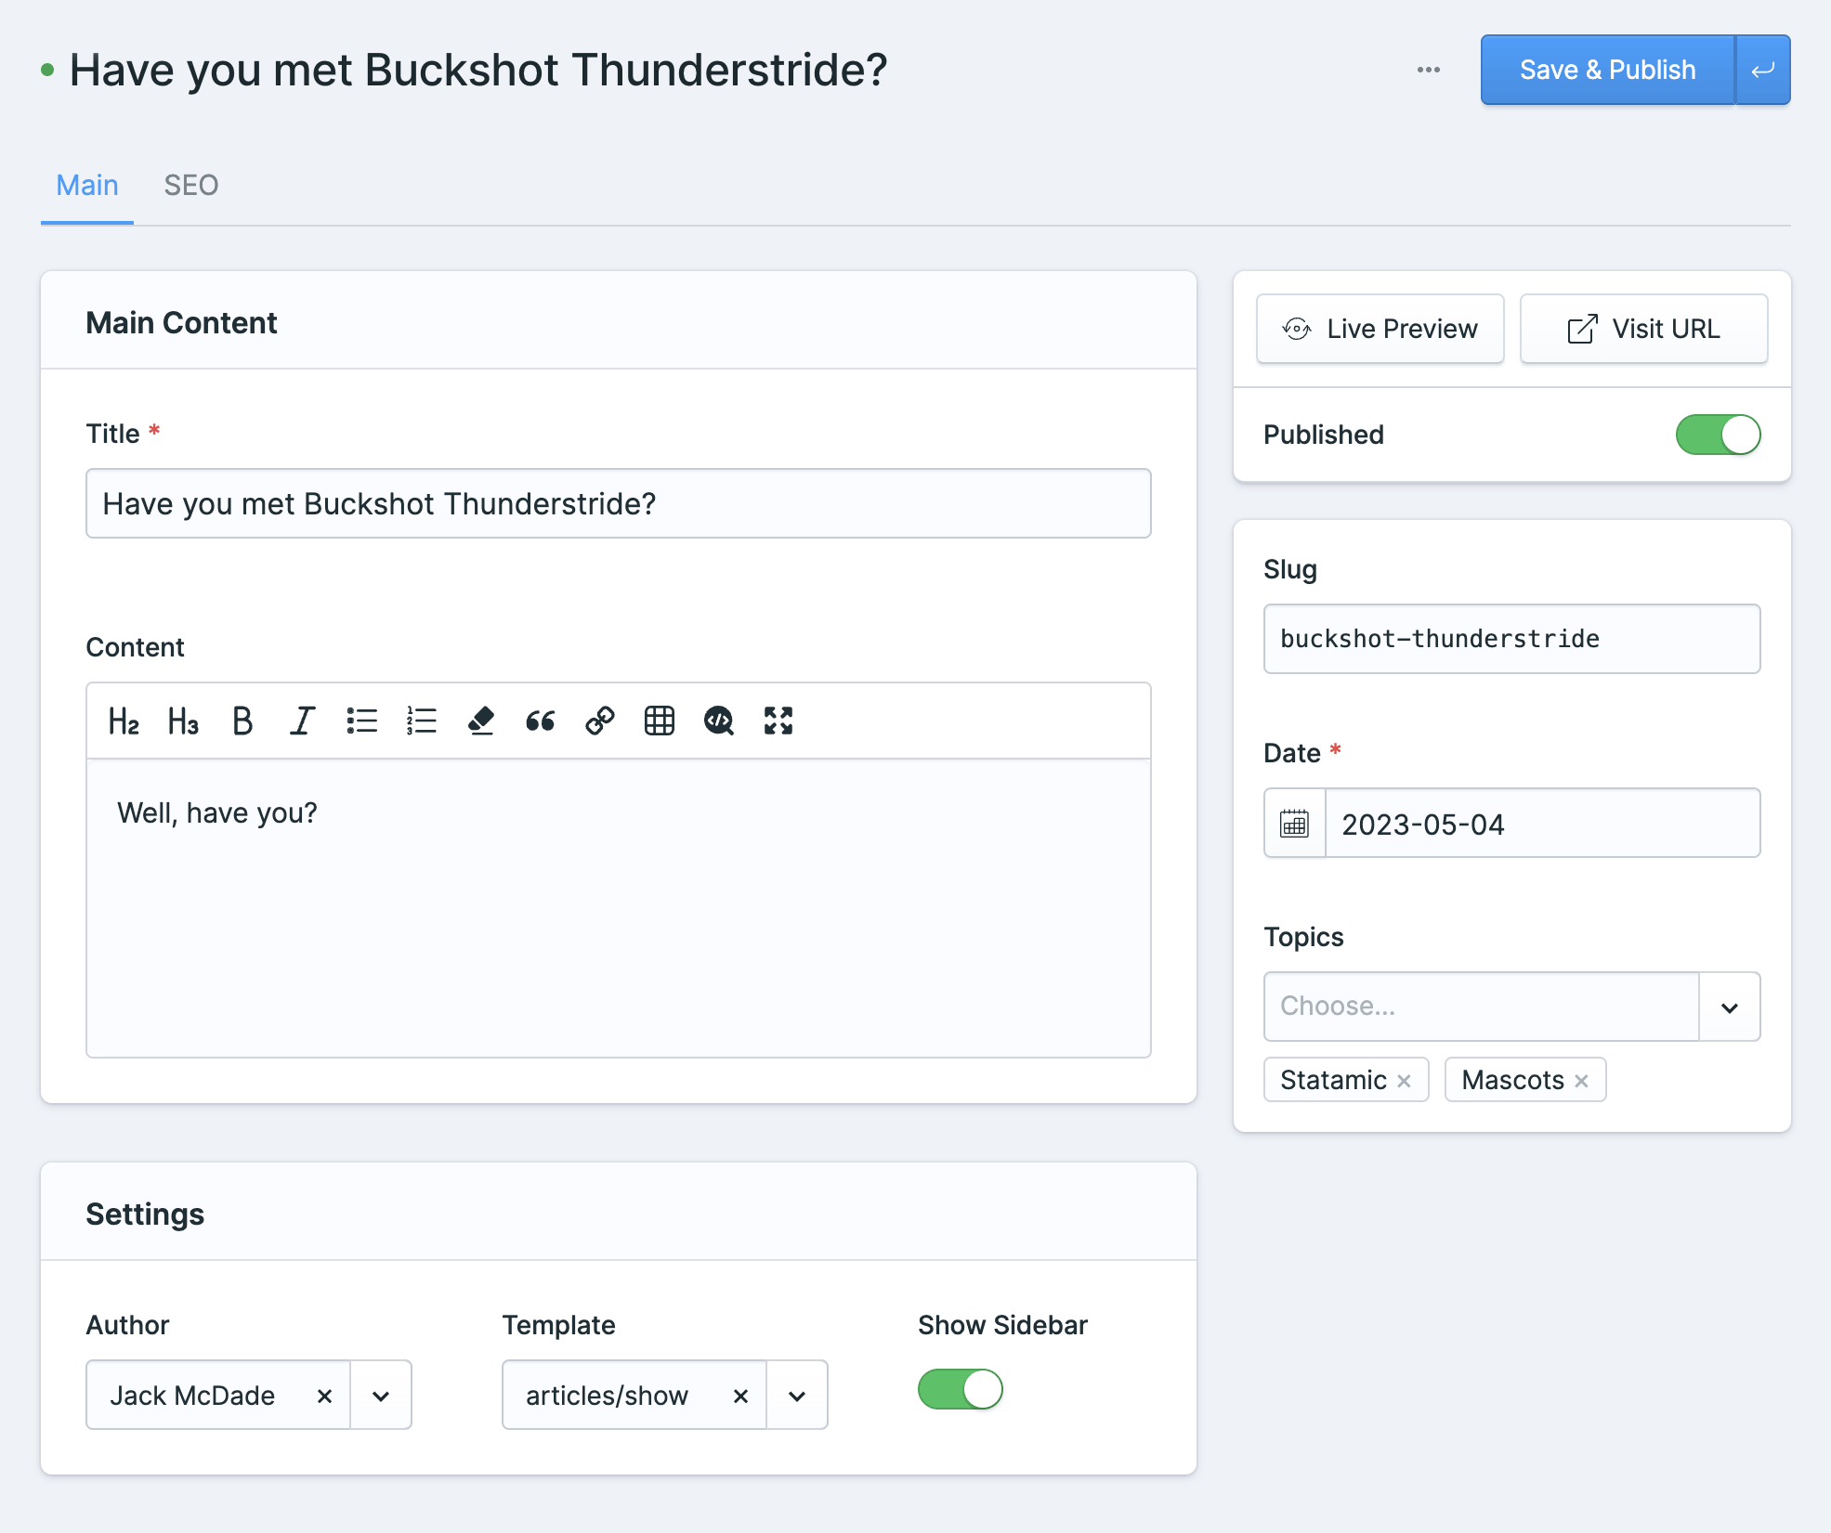Click into the Slug field
Screen dimensions: 1831x1533
1511,639
